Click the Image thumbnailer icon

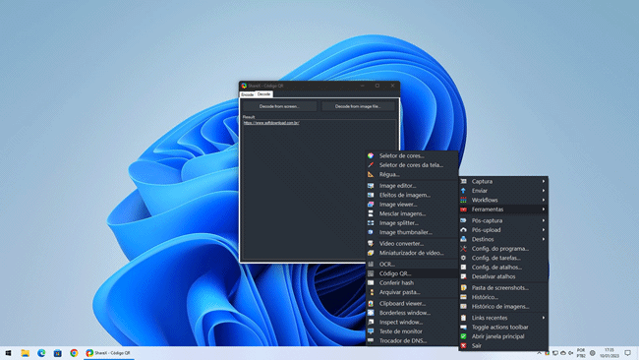click(x=371, y=232)
